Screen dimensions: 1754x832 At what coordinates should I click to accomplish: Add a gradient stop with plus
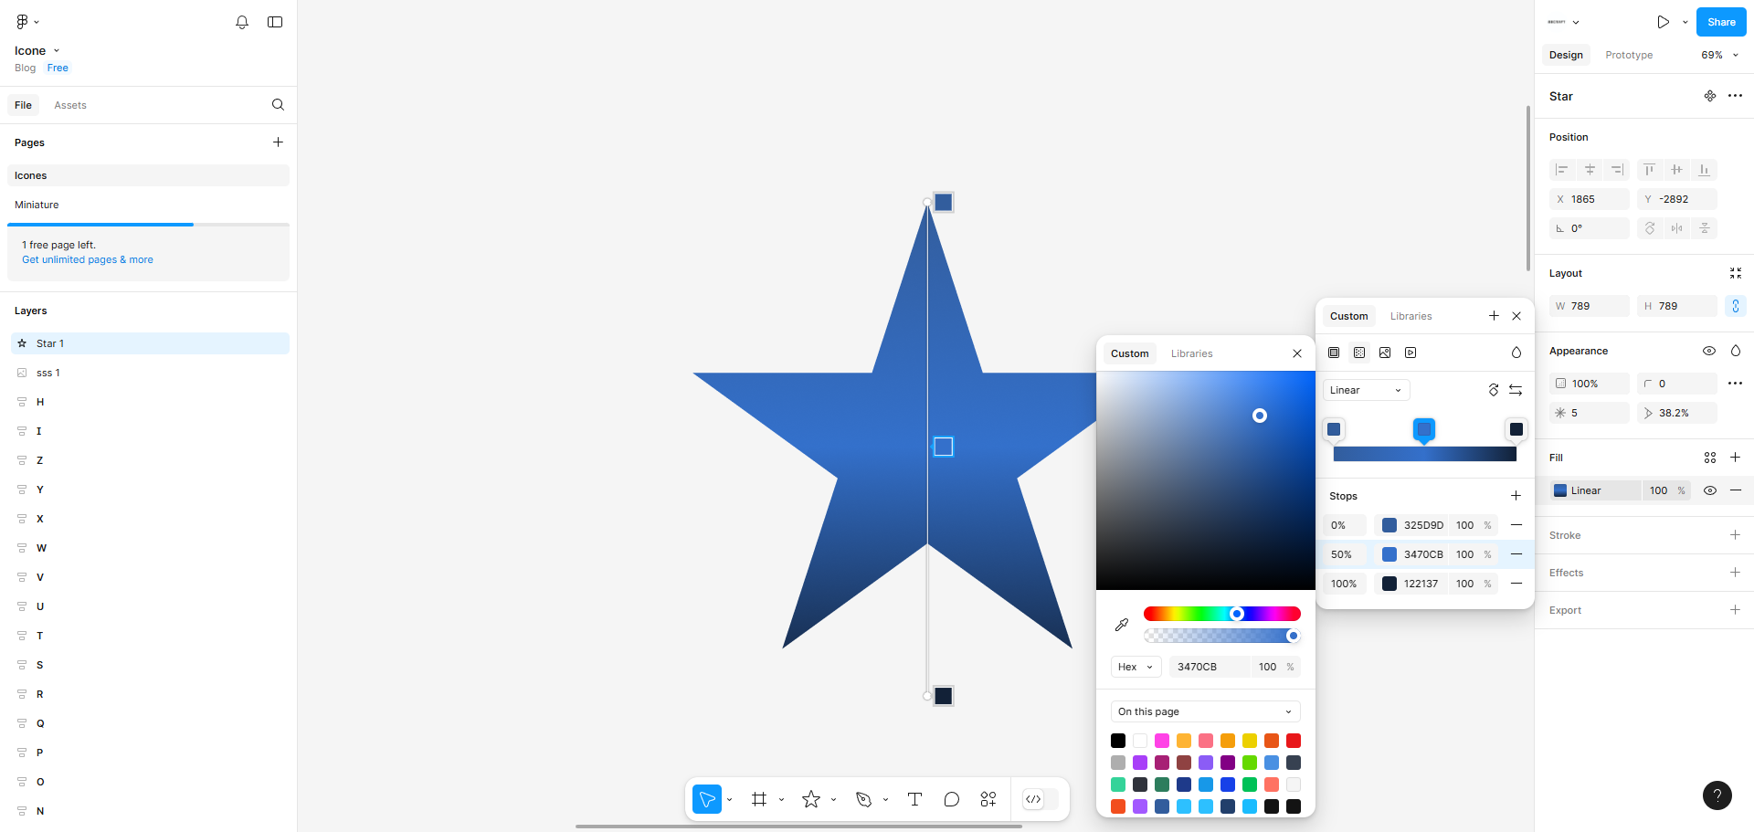click(1516, 496)
